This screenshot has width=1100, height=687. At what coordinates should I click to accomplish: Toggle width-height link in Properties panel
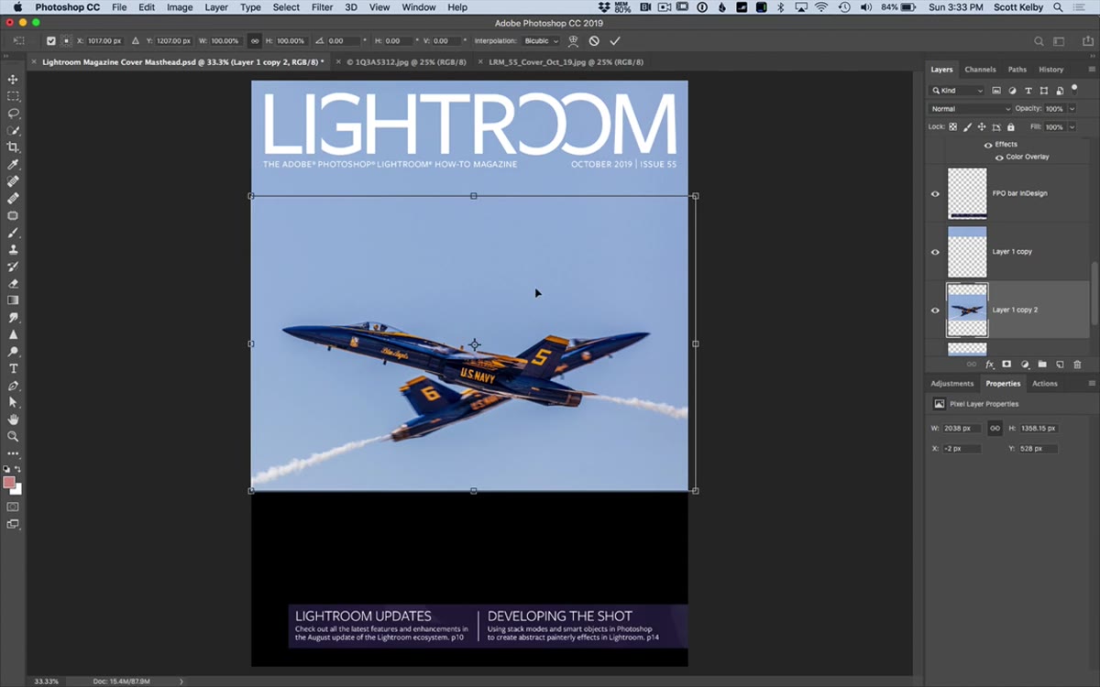tap(995, 428)
